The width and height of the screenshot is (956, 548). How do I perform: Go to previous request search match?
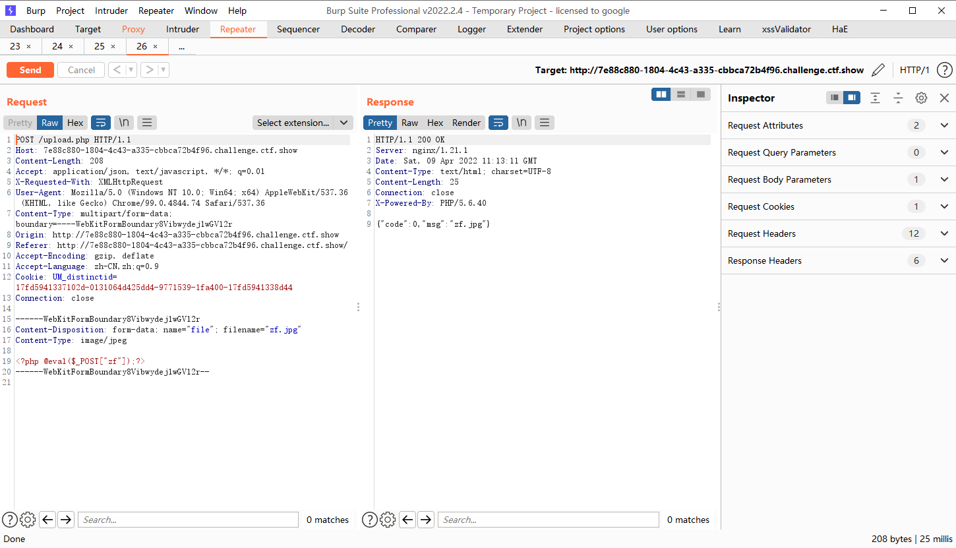coord(47,520)
